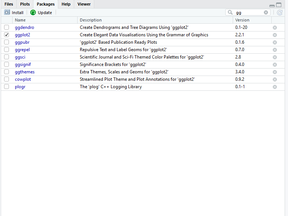Screen dimensions: 288x216
Task: Open ggthemes package link
Action: click(x=24, y=72)
